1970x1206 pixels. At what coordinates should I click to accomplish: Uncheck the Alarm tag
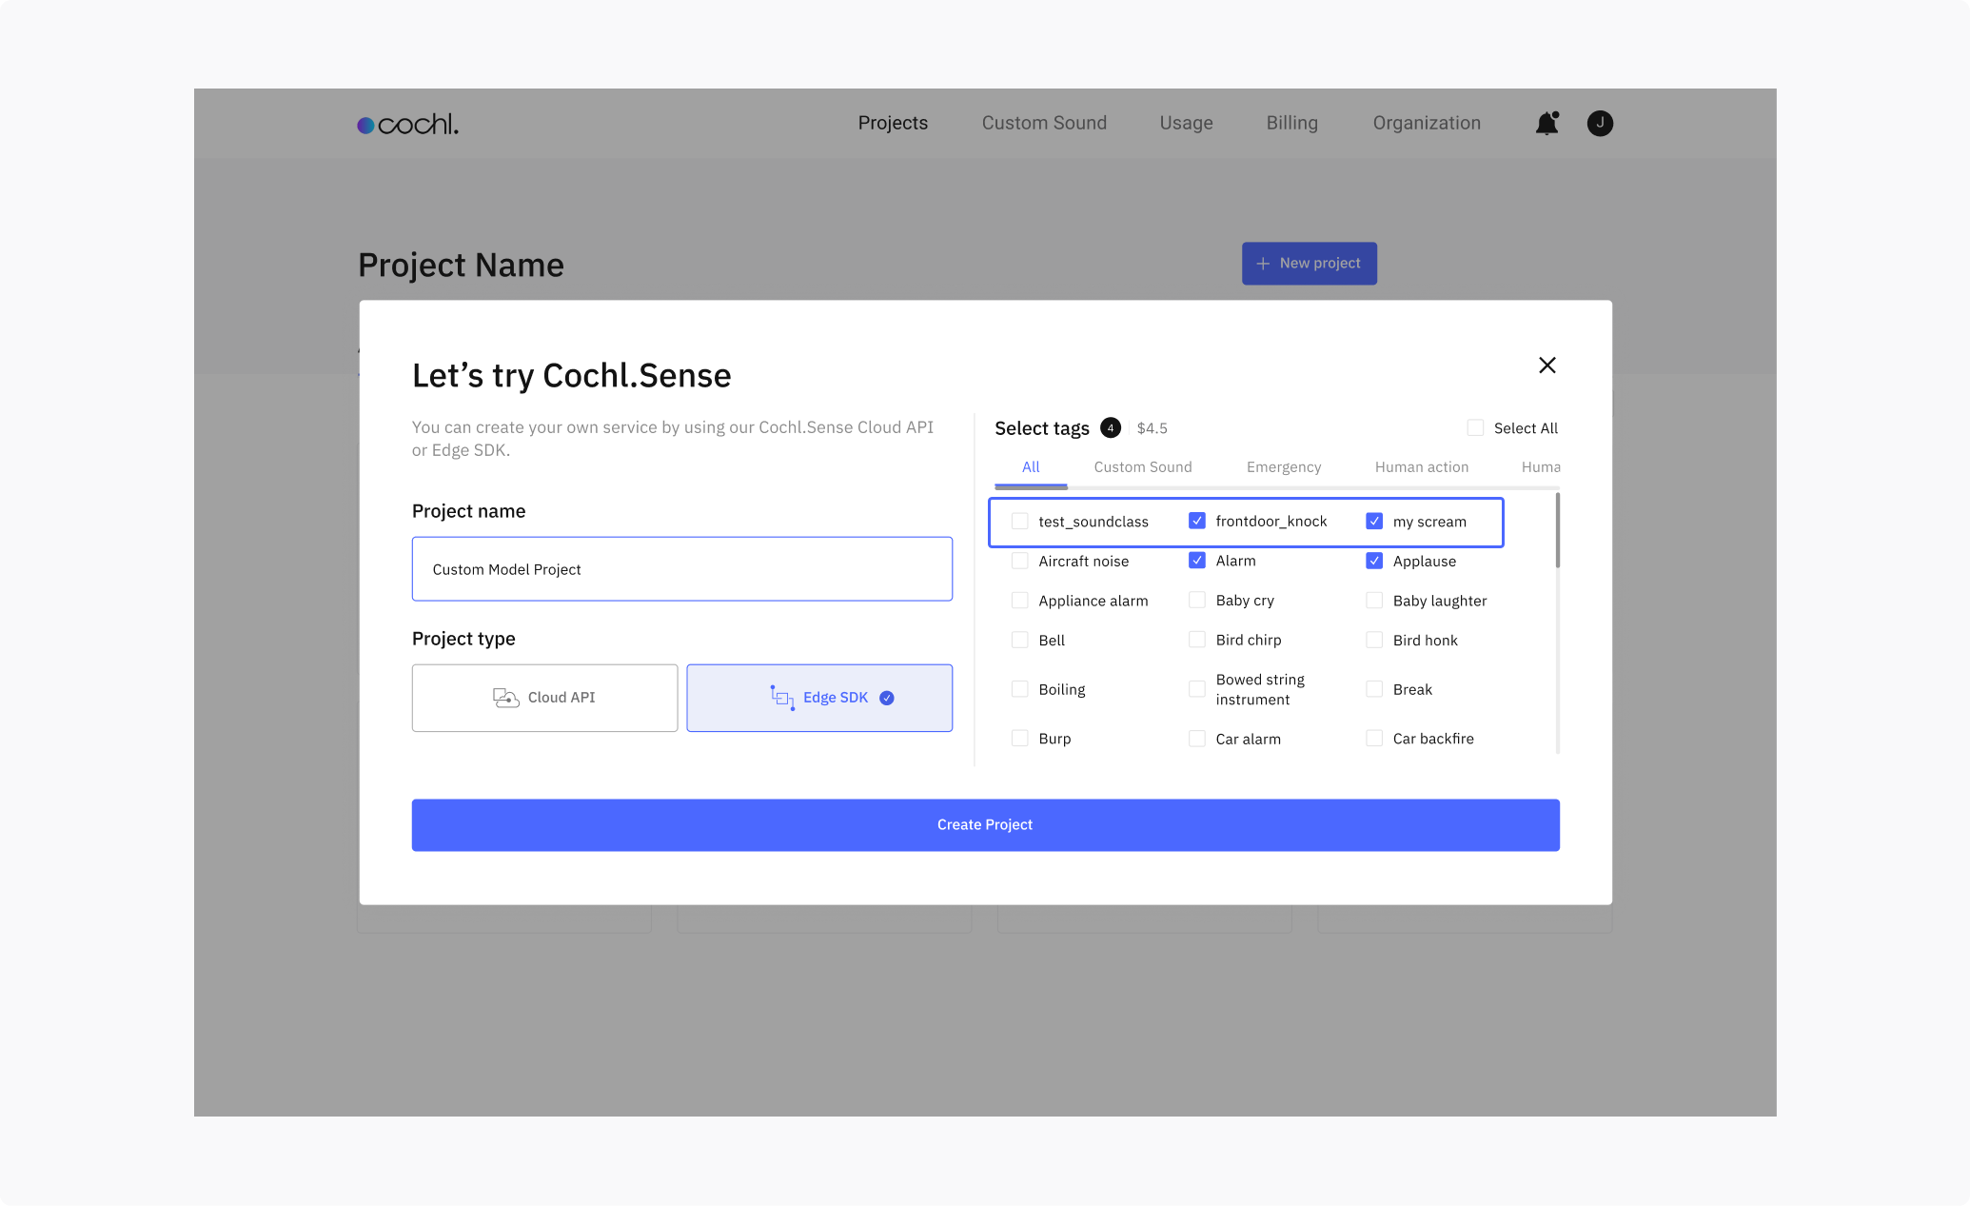pyautogui.click(x=1197, y=561)
